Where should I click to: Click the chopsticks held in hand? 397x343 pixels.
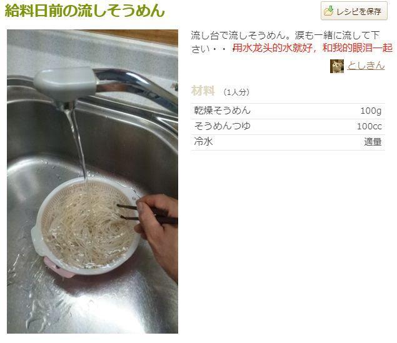point(147,214)
